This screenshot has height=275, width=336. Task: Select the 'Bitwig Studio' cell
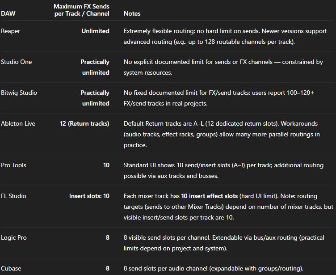click(x=19, y=93)
